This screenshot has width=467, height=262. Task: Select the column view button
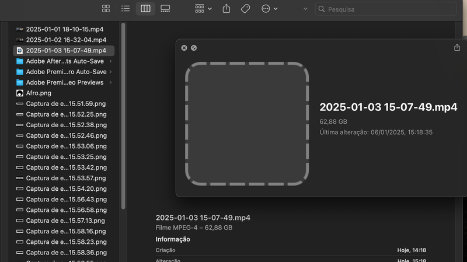pos(145,9)
